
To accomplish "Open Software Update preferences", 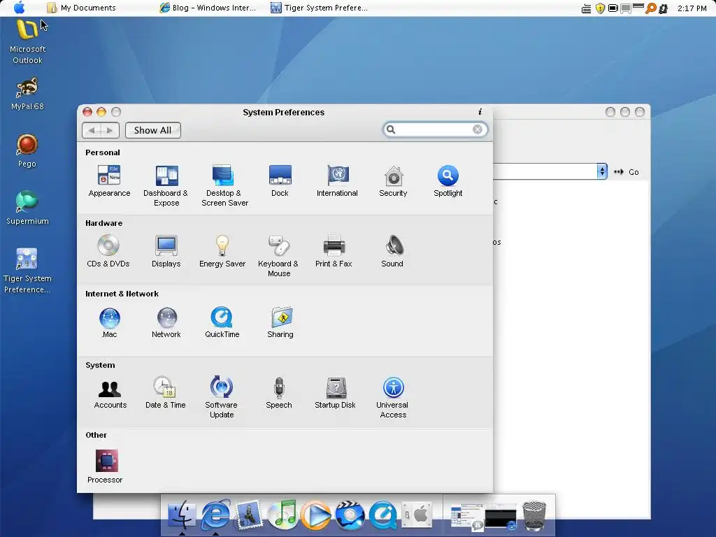I will (x=222, y=397).
